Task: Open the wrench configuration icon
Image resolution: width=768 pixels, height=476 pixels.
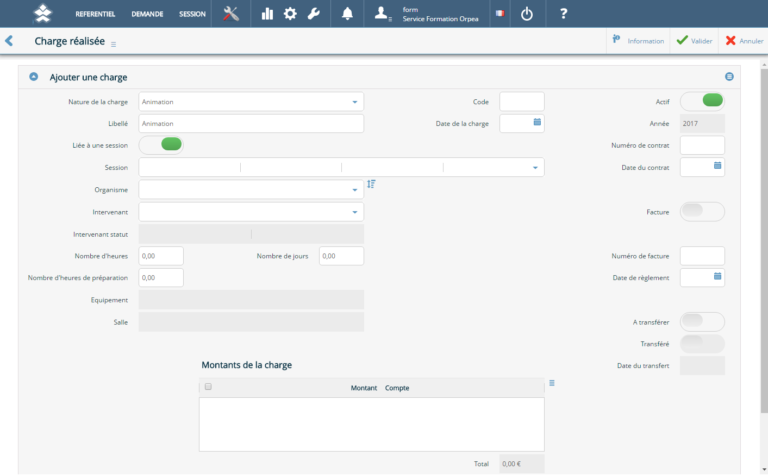Action: click(x=314, y=14)
